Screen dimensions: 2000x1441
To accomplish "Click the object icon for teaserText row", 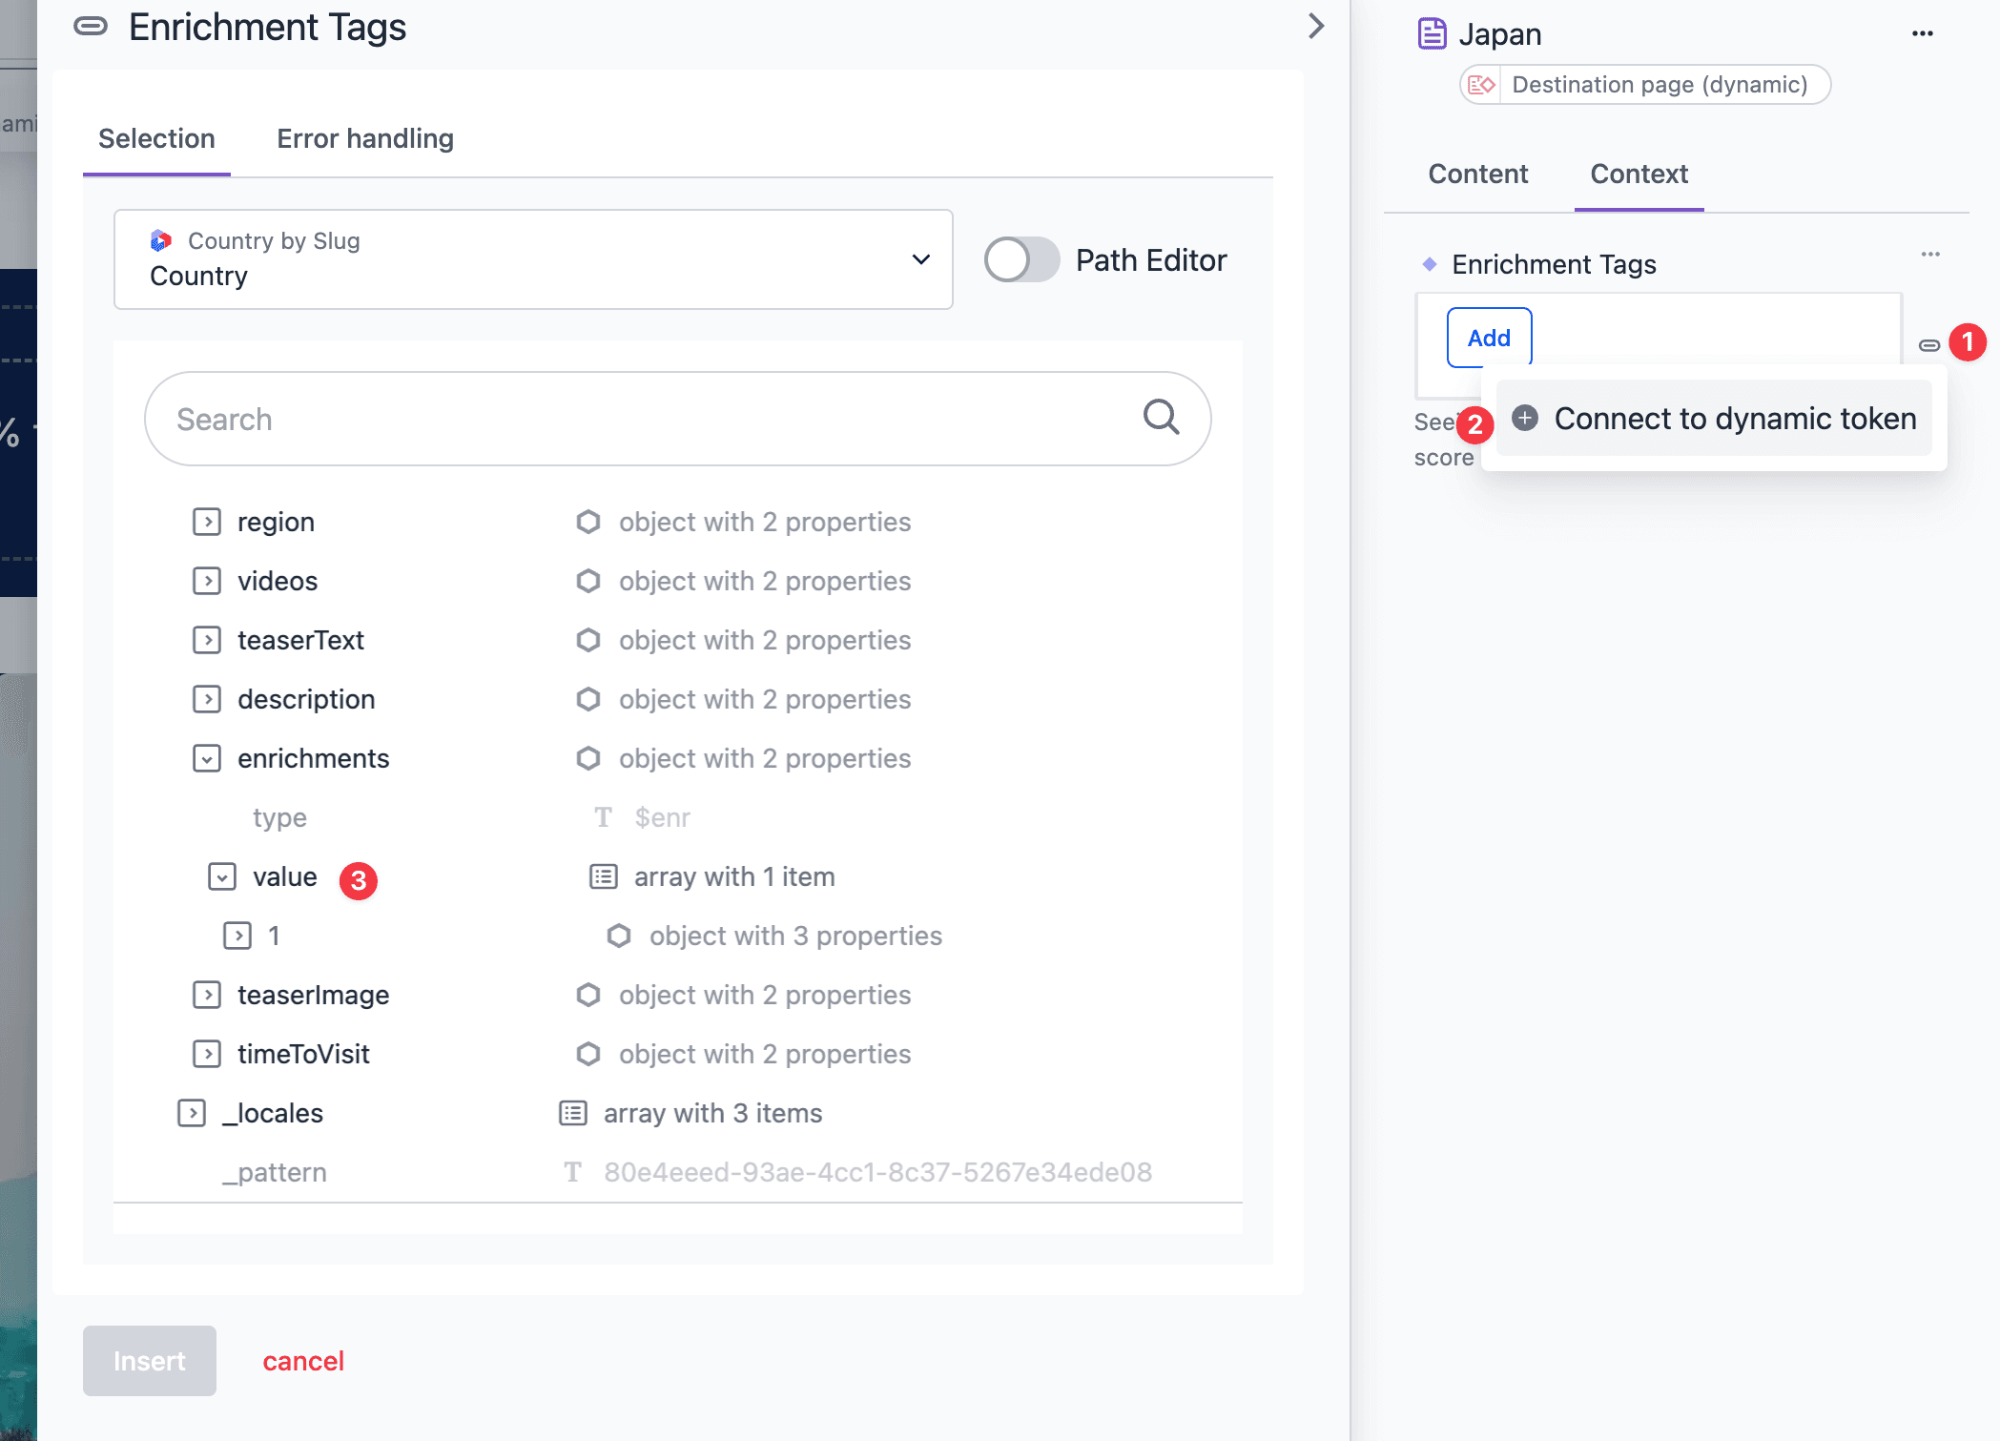I will tap(588, 640).
